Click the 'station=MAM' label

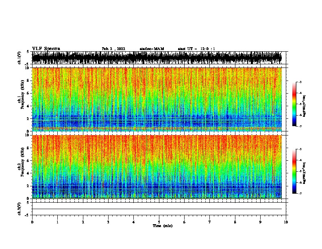coord(152,49)
